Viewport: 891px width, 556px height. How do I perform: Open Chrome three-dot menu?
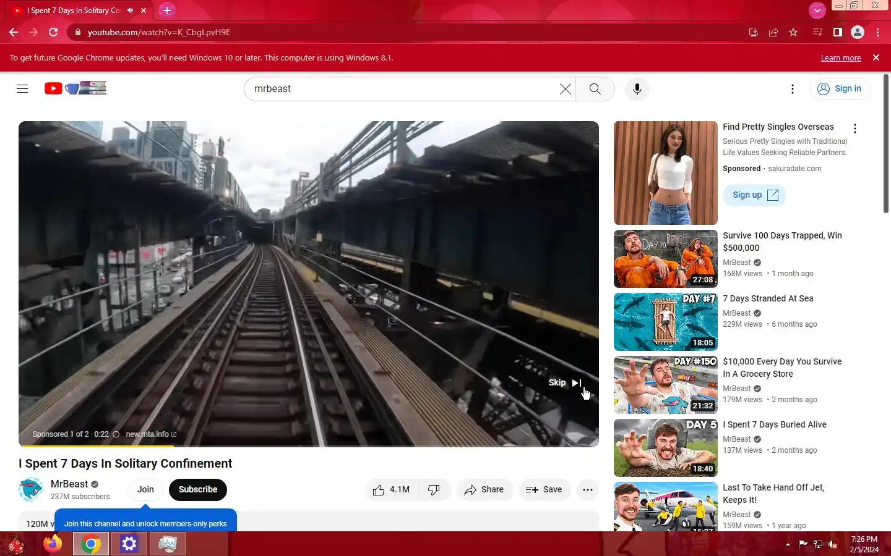coord(877,32)
